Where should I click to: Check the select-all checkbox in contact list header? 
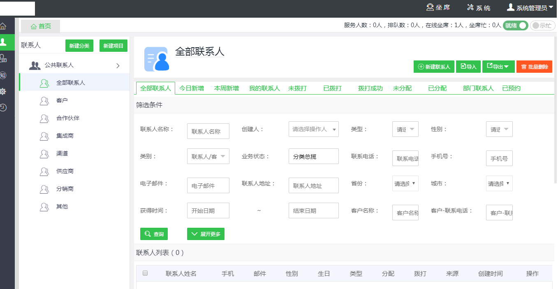pos(145,273)
